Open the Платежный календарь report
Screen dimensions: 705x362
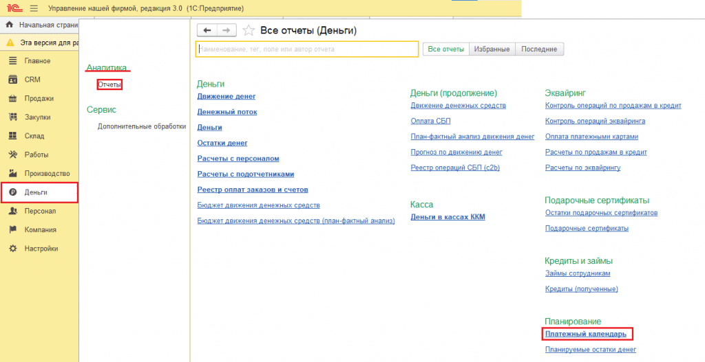[585, 335]
